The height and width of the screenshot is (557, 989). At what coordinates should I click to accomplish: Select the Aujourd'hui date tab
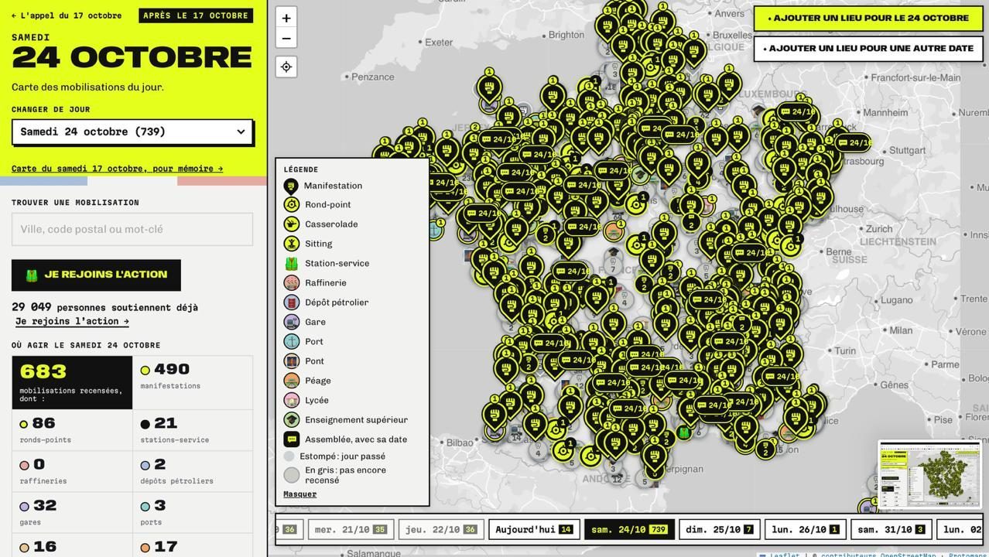click(x=534, y=530)
